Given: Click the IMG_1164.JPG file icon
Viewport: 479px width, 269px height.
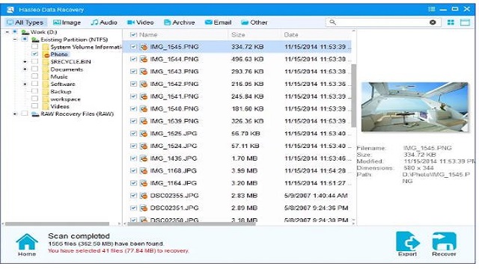Looking at the screenshot, I should click(144, 183).
